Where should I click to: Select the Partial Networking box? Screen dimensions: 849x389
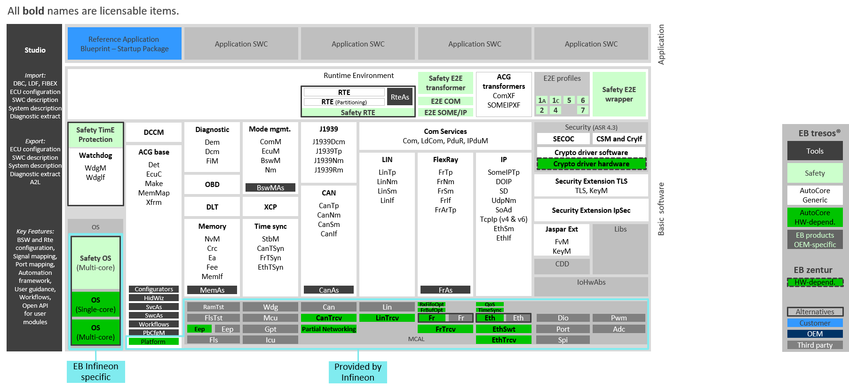pos(329,329)
